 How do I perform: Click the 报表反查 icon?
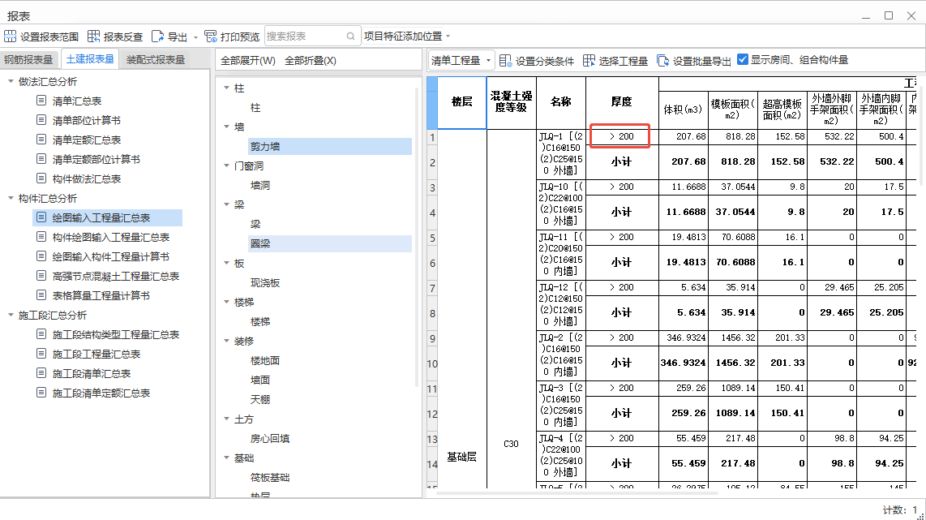point(94,36)
